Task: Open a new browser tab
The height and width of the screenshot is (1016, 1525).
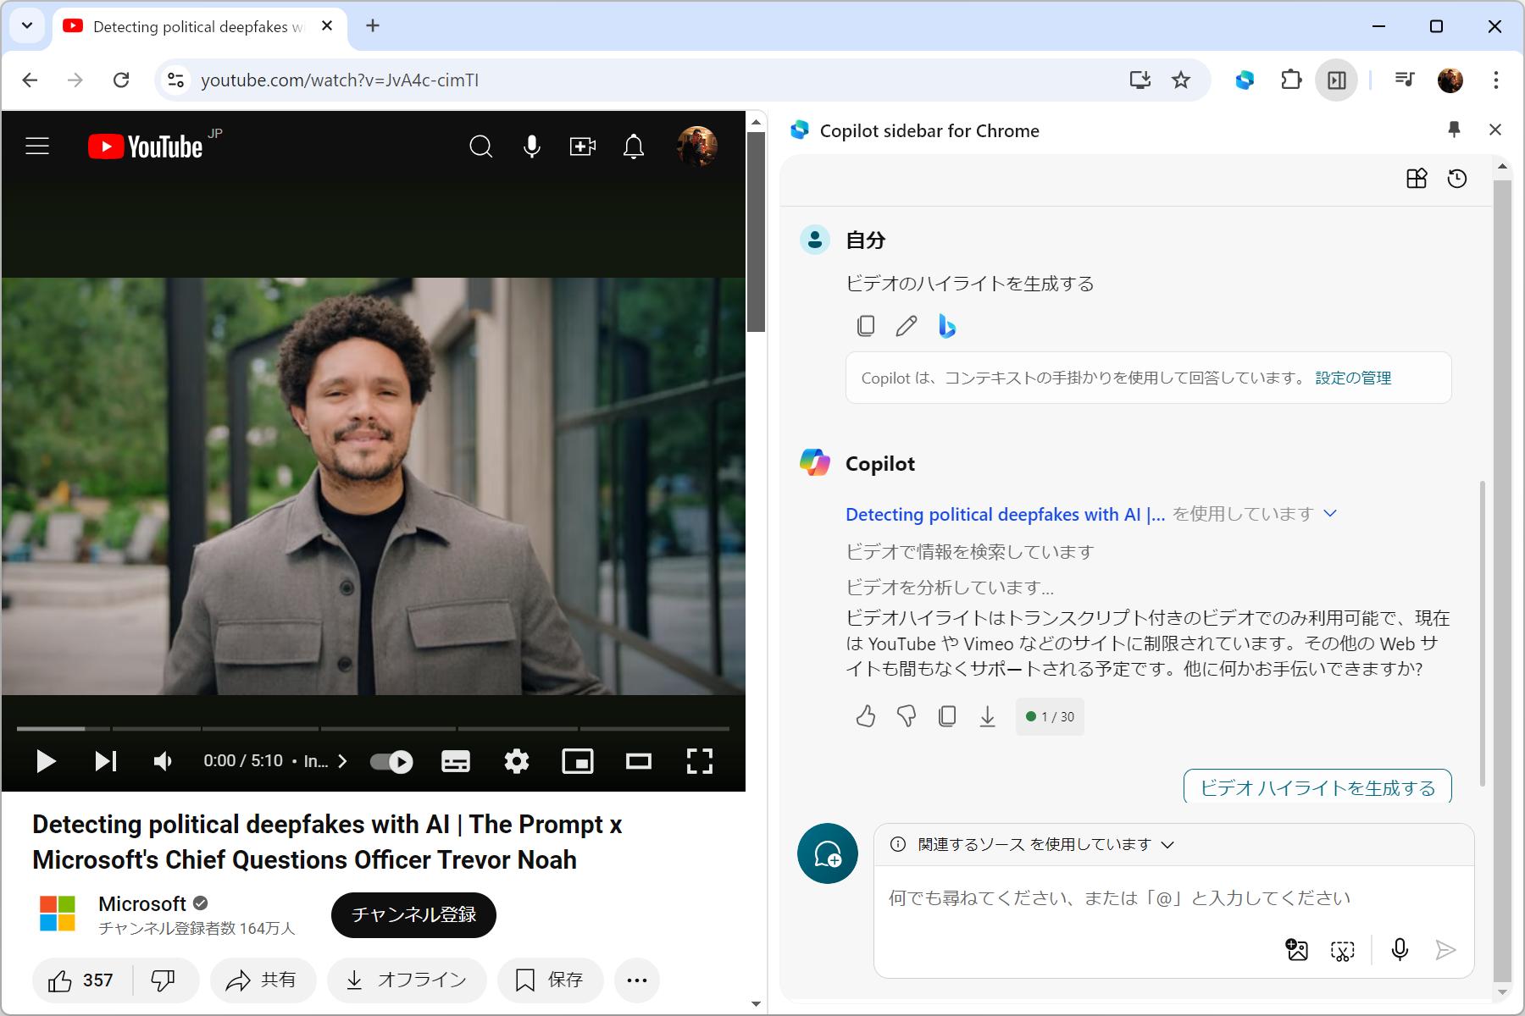Action: [x=373, y=26]
